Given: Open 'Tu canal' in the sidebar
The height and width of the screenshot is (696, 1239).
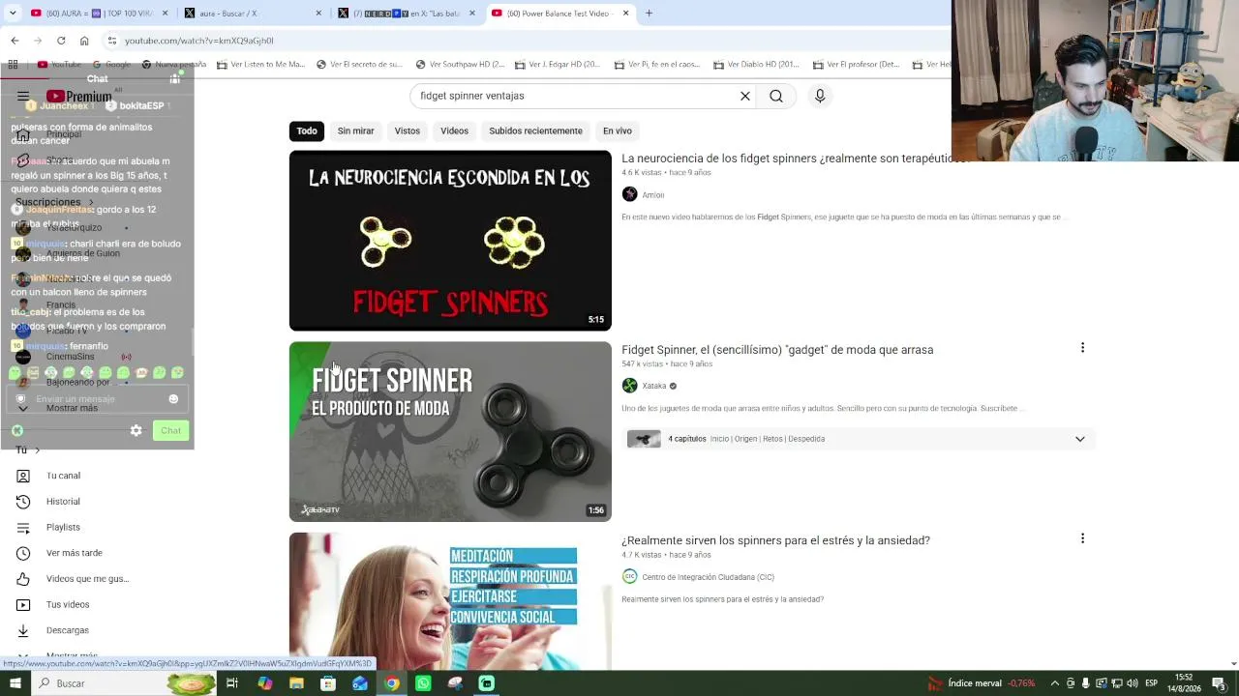Looking at the screenshot, I should 63,476.
